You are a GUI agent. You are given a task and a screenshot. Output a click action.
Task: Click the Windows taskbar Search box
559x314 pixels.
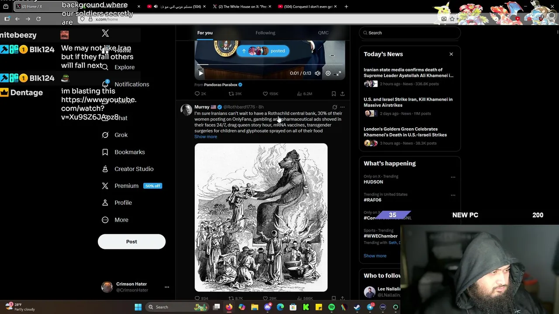click(x=177, y=307)
